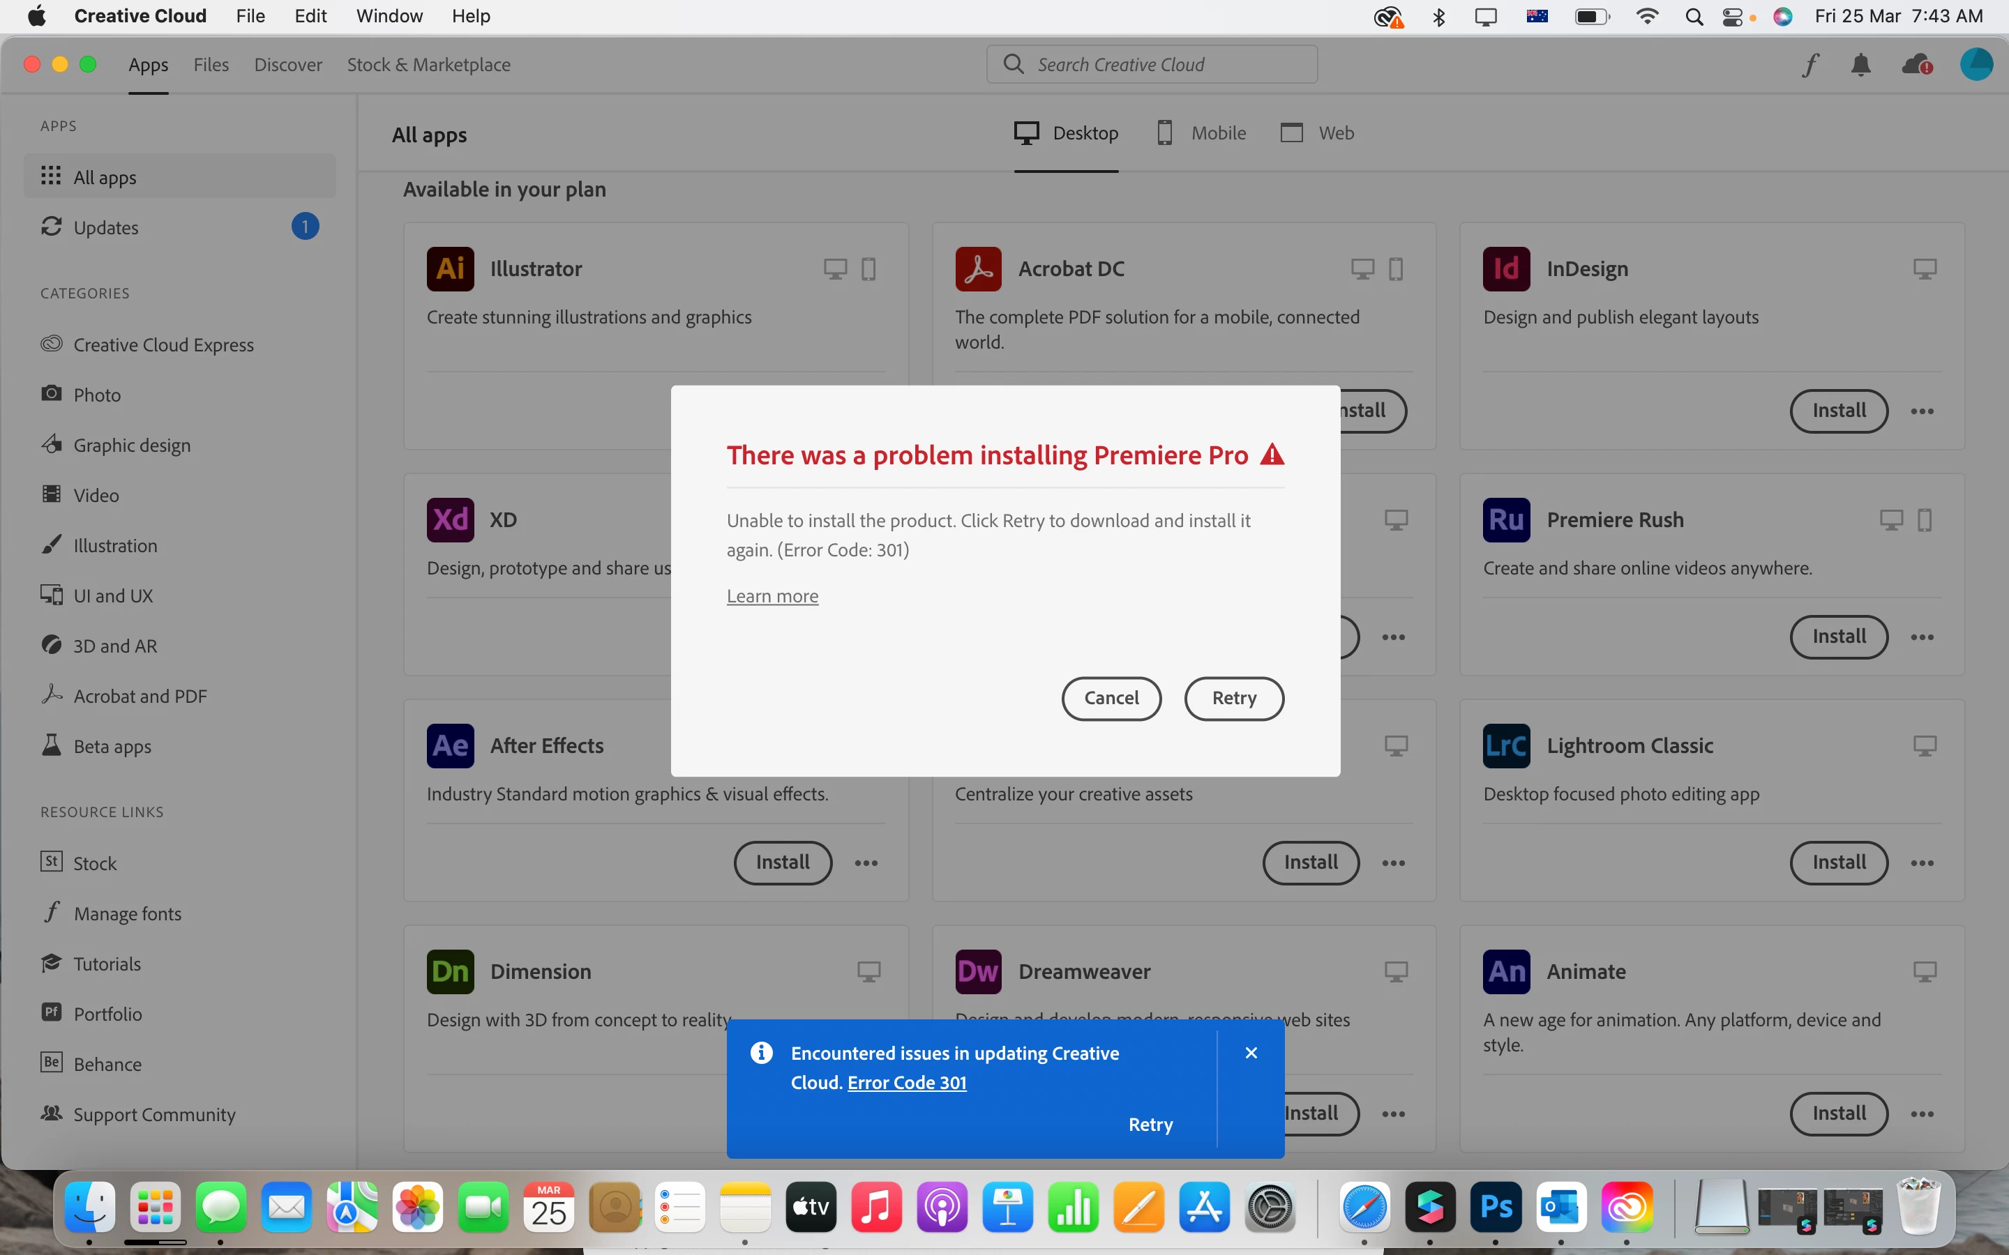Install Premiere Rush
Image resolution: width=2009 pixels, height=1255 pixels.
(x=1839, y=637)
